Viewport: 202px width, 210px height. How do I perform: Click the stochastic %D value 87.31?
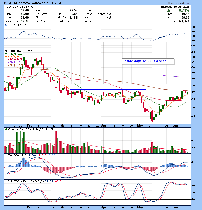pos(59,181)
